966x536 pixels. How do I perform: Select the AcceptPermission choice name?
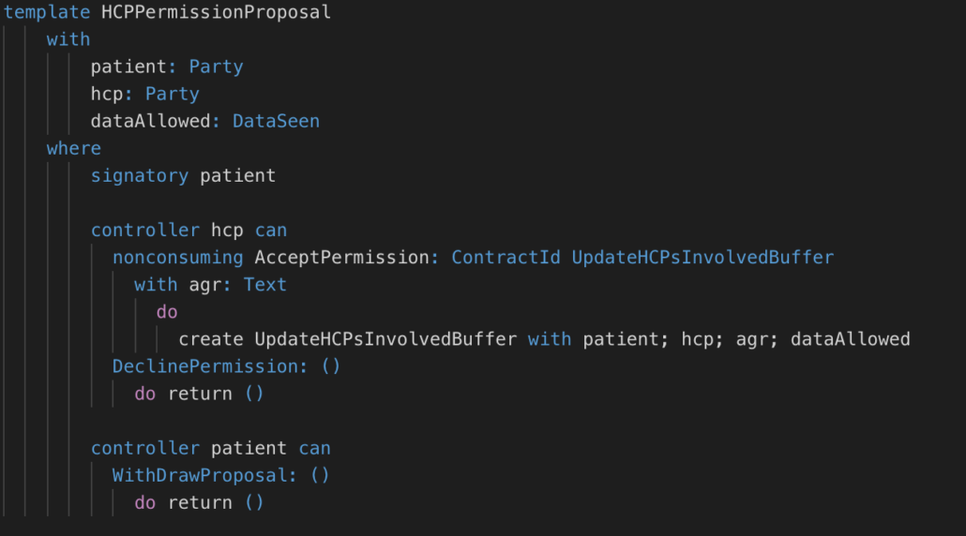tap(342, 258)
